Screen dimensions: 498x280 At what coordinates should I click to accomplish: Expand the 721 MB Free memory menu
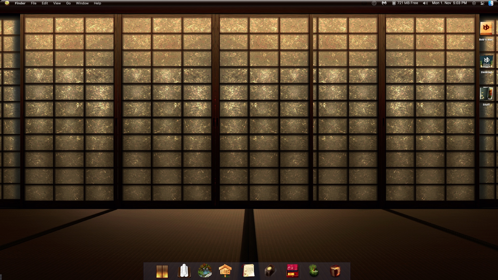(405, 3)
